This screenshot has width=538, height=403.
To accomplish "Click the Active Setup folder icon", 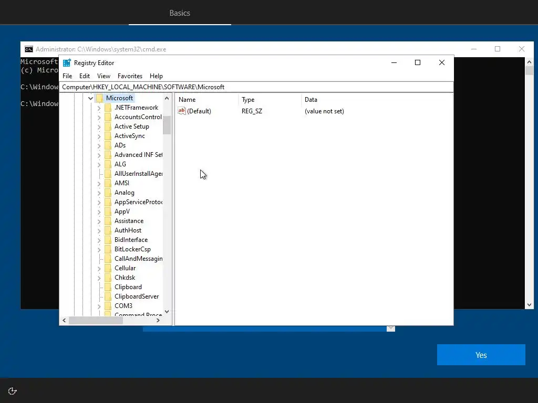I will [108, 126].
